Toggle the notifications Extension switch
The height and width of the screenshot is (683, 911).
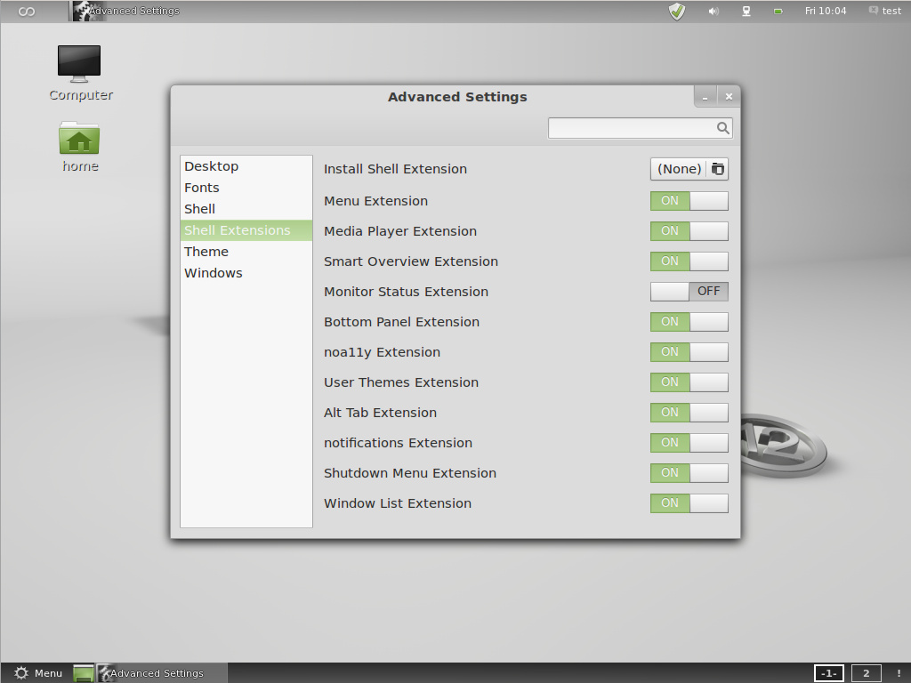point(689,443)
